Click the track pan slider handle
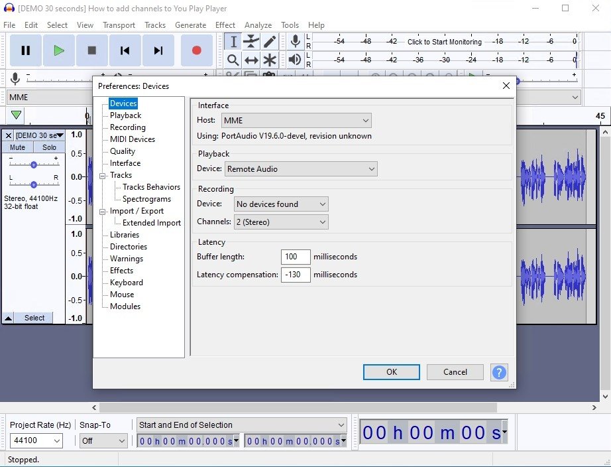This screenshot has height=467, width=611. tap(34, 184)
